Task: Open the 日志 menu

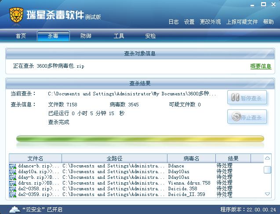Action: (174, 22)
